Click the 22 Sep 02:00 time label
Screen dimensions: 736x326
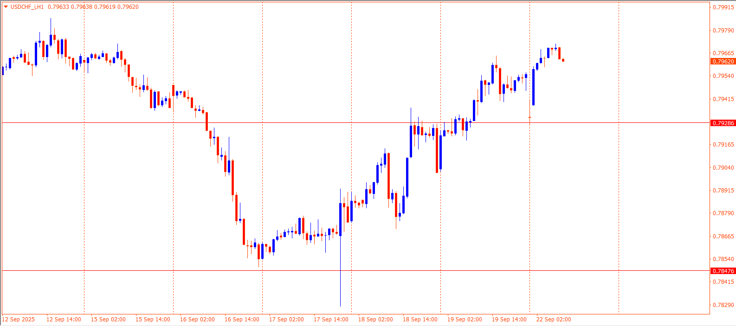coord(554,320)
